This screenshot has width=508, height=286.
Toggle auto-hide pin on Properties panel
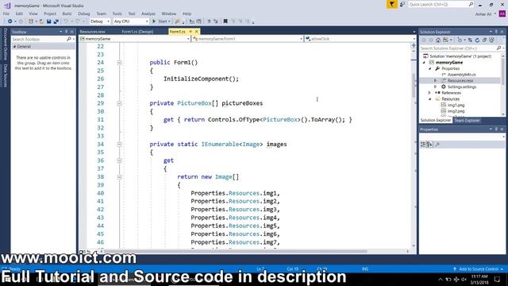pos(496,129)
